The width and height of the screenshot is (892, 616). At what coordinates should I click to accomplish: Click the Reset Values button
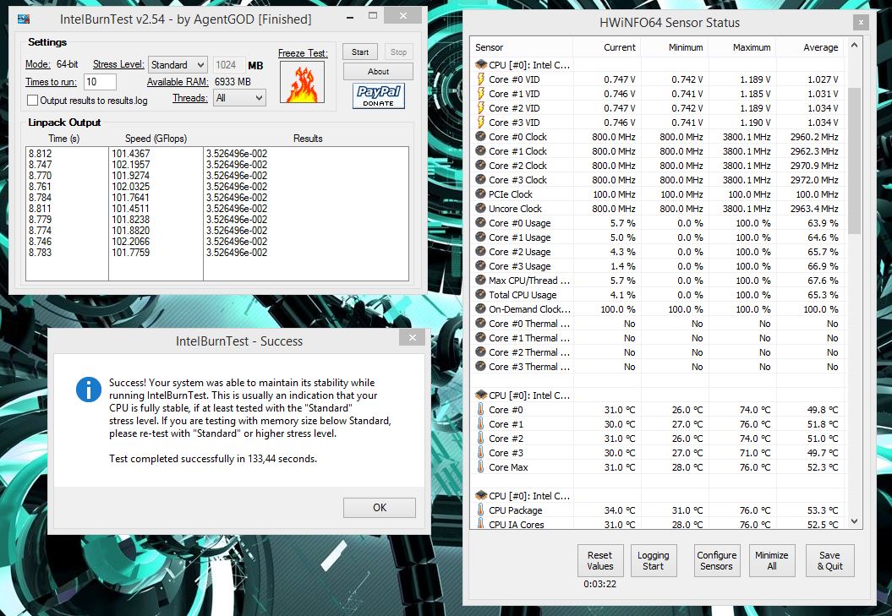point(600,560)
